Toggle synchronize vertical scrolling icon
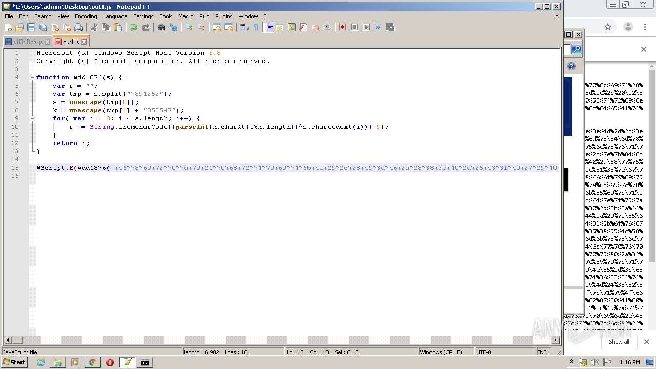 point(217,27)
